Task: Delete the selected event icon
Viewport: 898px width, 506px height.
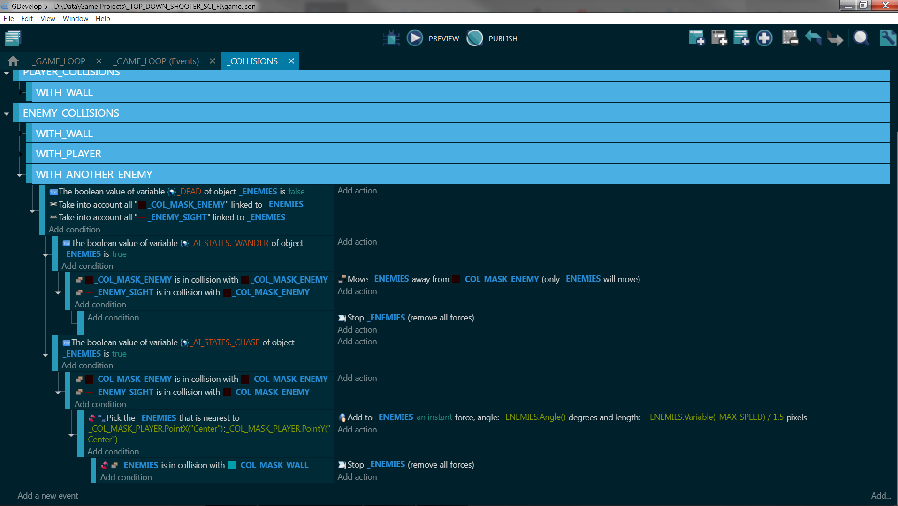Action: [x=790, y=38]
